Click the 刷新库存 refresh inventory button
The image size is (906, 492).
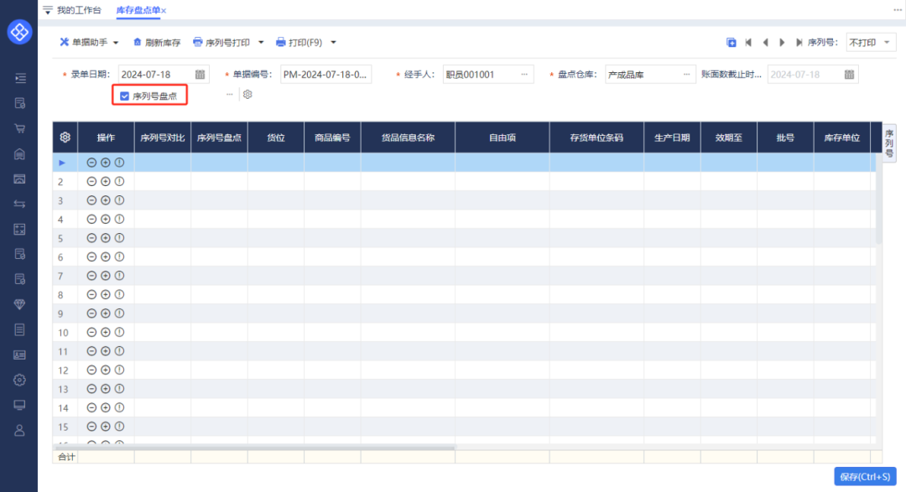[157, 42]
